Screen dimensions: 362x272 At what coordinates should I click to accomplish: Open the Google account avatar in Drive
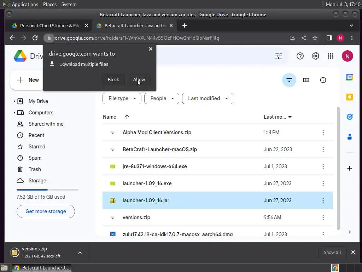347,56
